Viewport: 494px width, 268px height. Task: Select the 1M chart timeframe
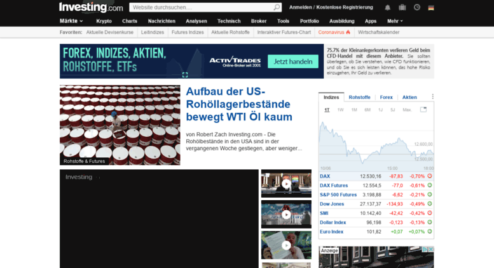(354, 110)
